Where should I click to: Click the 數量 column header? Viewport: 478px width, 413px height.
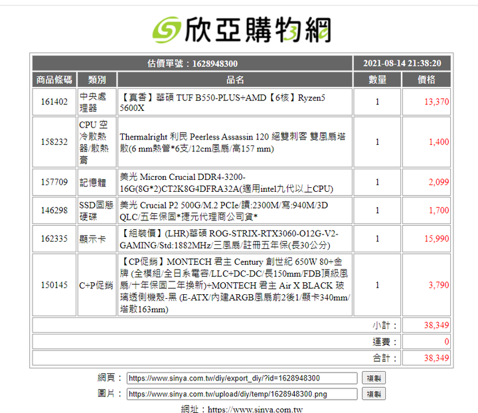coord(377,80)
